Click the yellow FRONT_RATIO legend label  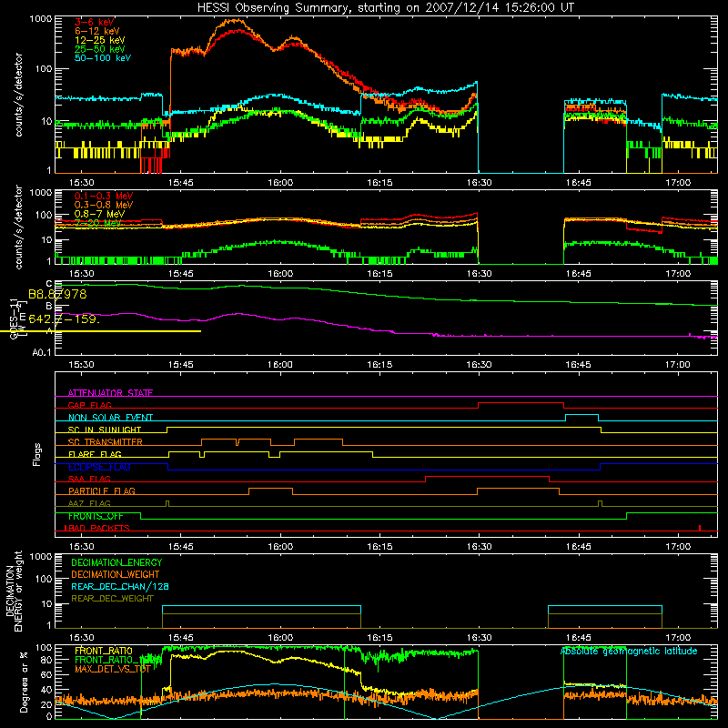tap(104, 651)
